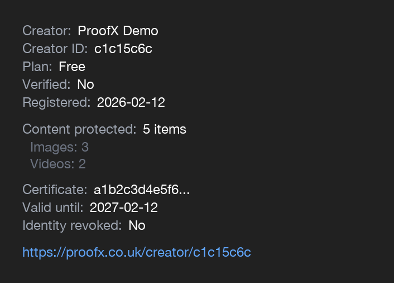The width and height of the screenshot is (394, 283).
Task: Click the "Creator:" field label
Action: [x=47, y=31]
